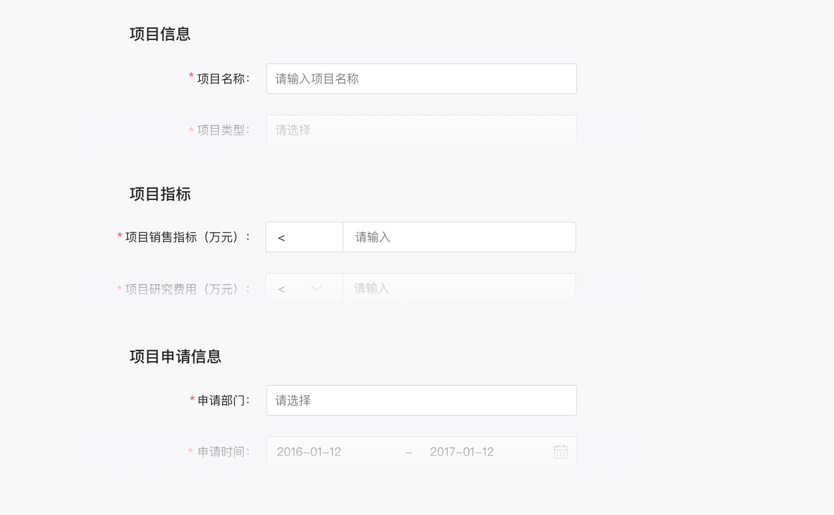Select the start date 2016-01-12
The width and height of the screenshot is (834, 515).
pyautogui.click(x=309, y=452)
